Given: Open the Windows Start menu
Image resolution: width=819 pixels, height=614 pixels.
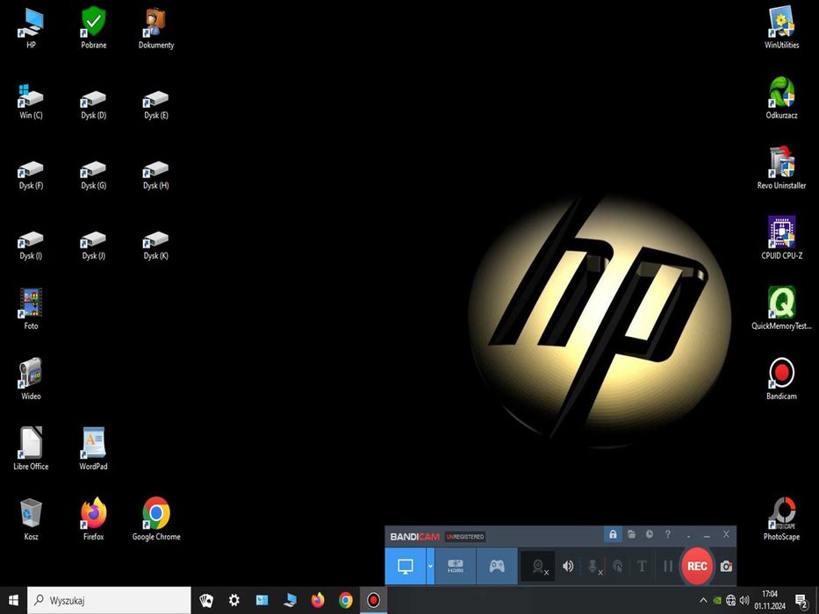Looking at the screenshot, I should pyautogui.click(x=13, y=601).
